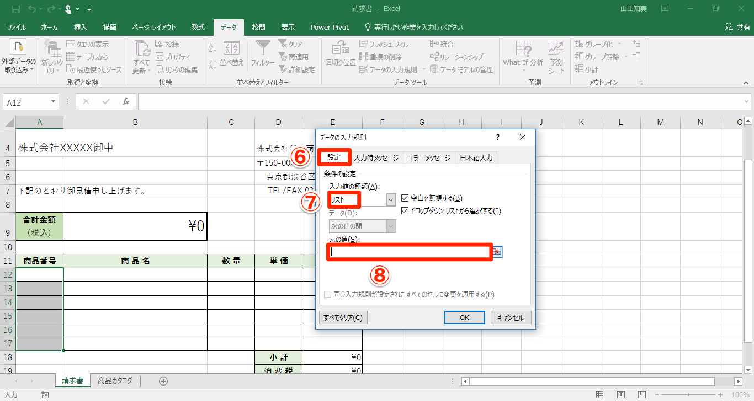Click the データの入力規則 ribbon button
754x401 pixels.
pos(389,69)
